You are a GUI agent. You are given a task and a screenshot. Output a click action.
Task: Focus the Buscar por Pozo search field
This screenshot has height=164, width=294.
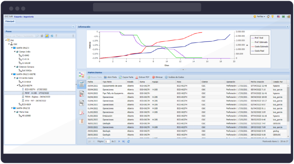click(20, 36)
